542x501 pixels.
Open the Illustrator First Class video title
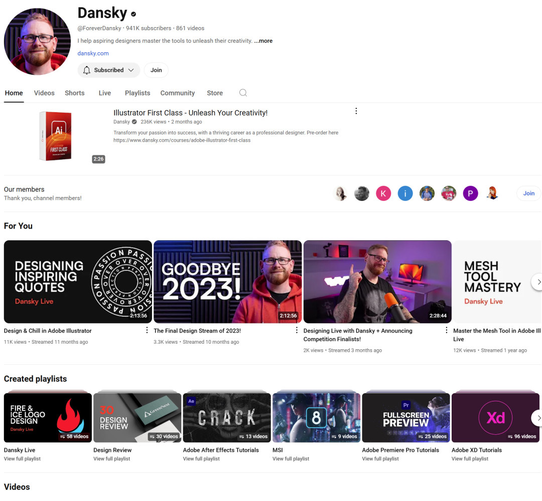[191, 113]
